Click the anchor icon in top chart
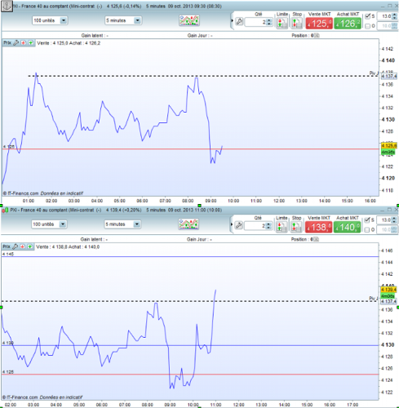Image resolution: width=399 pixels, height=408 pixels. point(7,6)
